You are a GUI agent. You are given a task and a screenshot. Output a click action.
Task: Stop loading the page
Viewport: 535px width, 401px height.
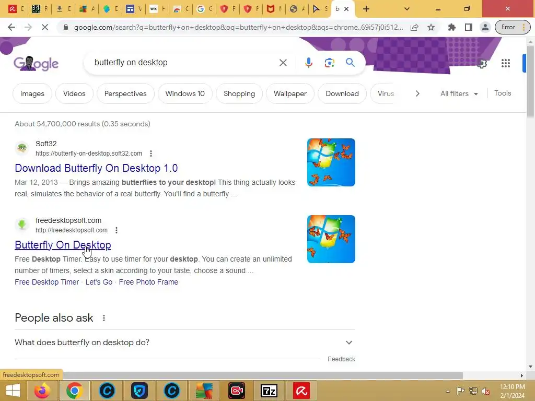click(45, 27)
